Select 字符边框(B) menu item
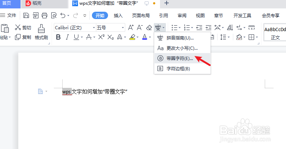The height and width of the screenshot is (149, 286). 182,68
